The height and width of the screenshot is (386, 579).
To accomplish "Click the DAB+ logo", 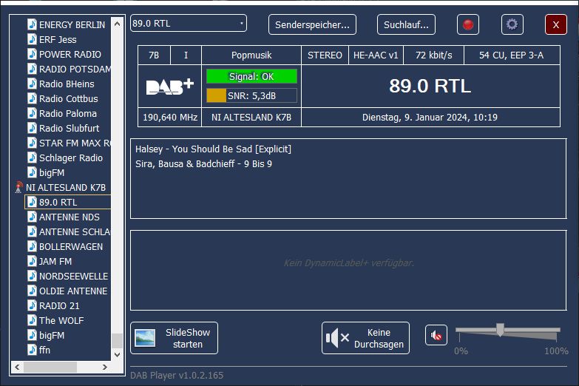I will [169, 87].
